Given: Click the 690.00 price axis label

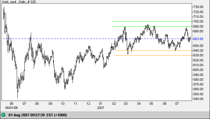Looking at the screenshot, I should [x=198, y=26].
